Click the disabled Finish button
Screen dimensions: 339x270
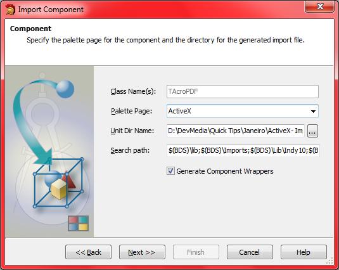[196, 252]
